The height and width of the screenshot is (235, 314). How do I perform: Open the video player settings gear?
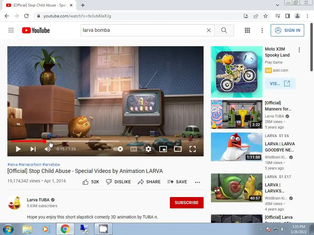(148, 149)
